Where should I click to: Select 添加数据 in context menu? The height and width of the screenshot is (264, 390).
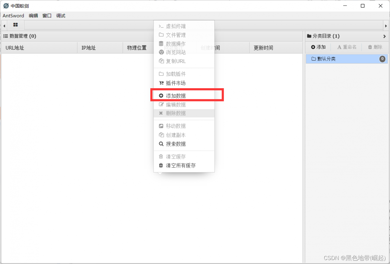tap(184, 96)
